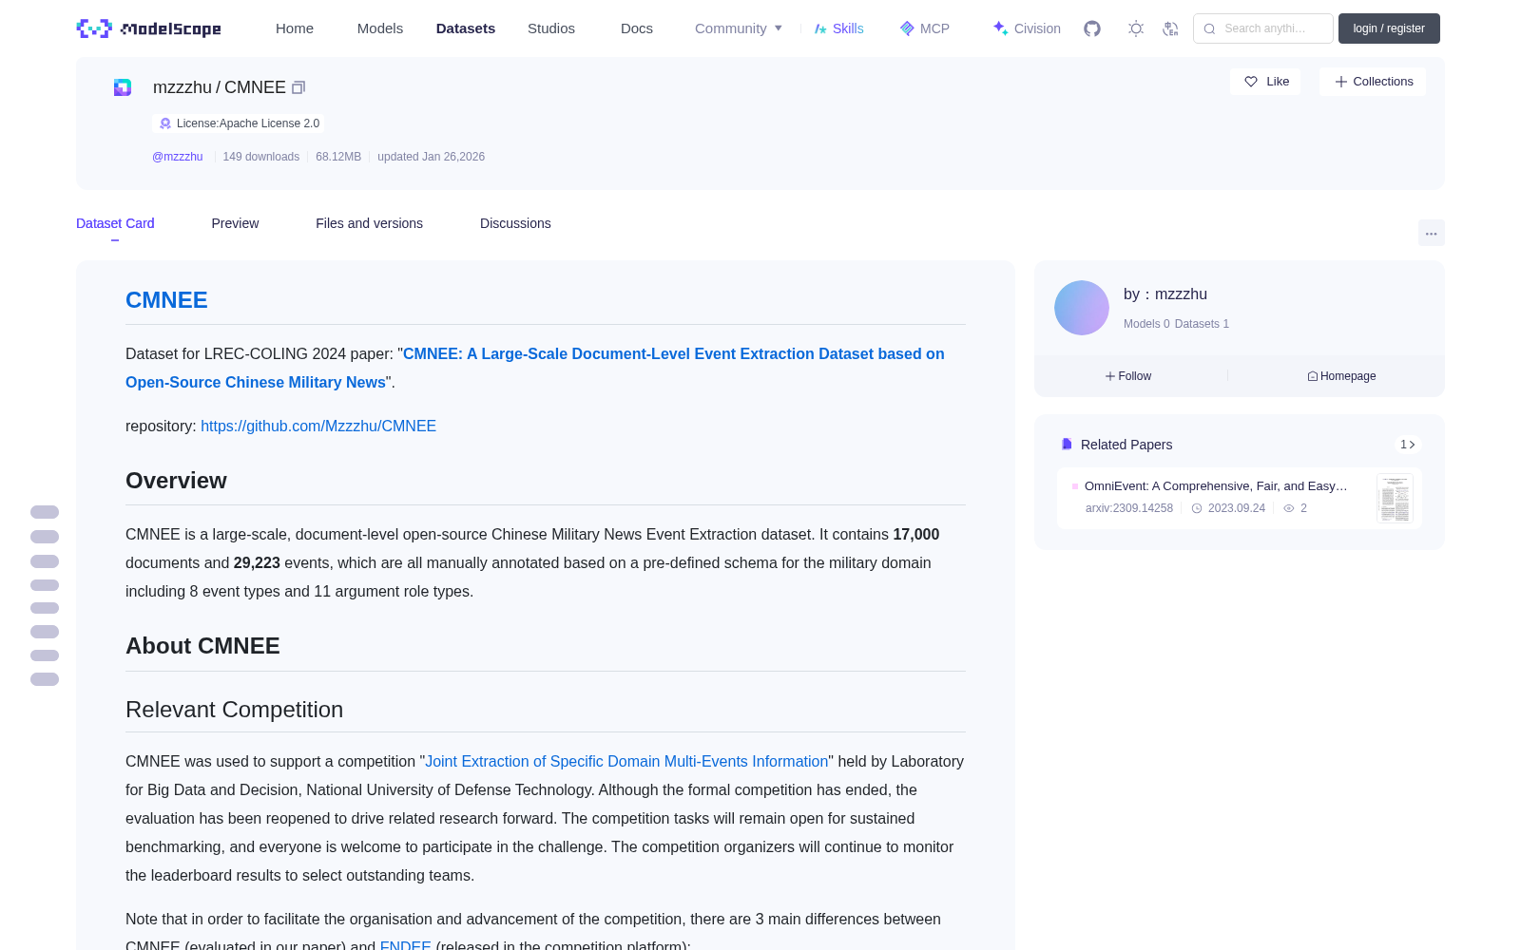Viewport: 1521px width, 950px height.
Task: Open the Files and versions tab
Action: point(369,223)
